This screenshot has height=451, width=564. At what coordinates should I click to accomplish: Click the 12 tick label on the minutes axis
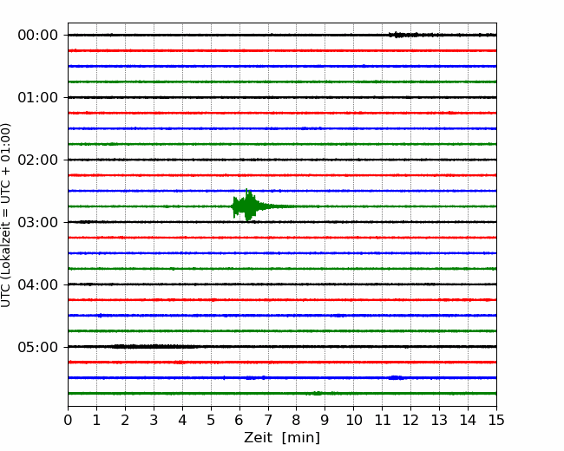coord(410,421)
